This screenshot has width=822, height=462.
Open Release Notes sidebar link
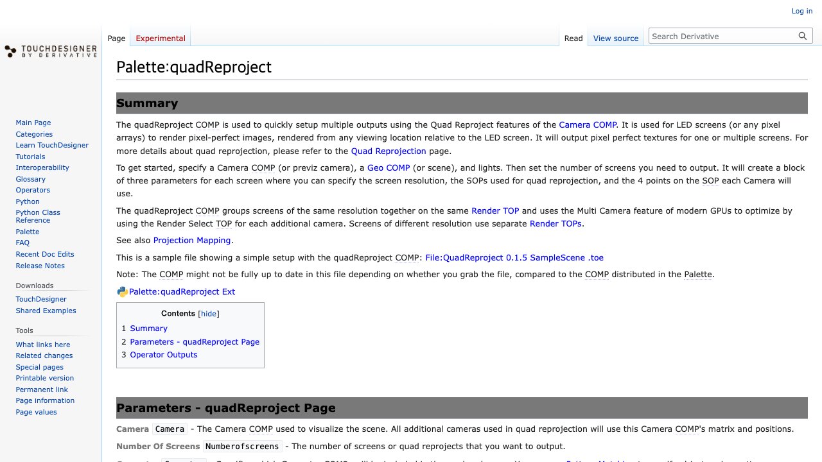pyautogui.click(x=40, y=266)
